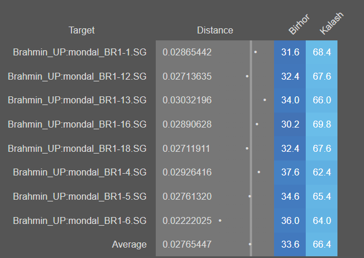Click Birhor cell 34.0
The image size is (364, 258).
point(290,100)
